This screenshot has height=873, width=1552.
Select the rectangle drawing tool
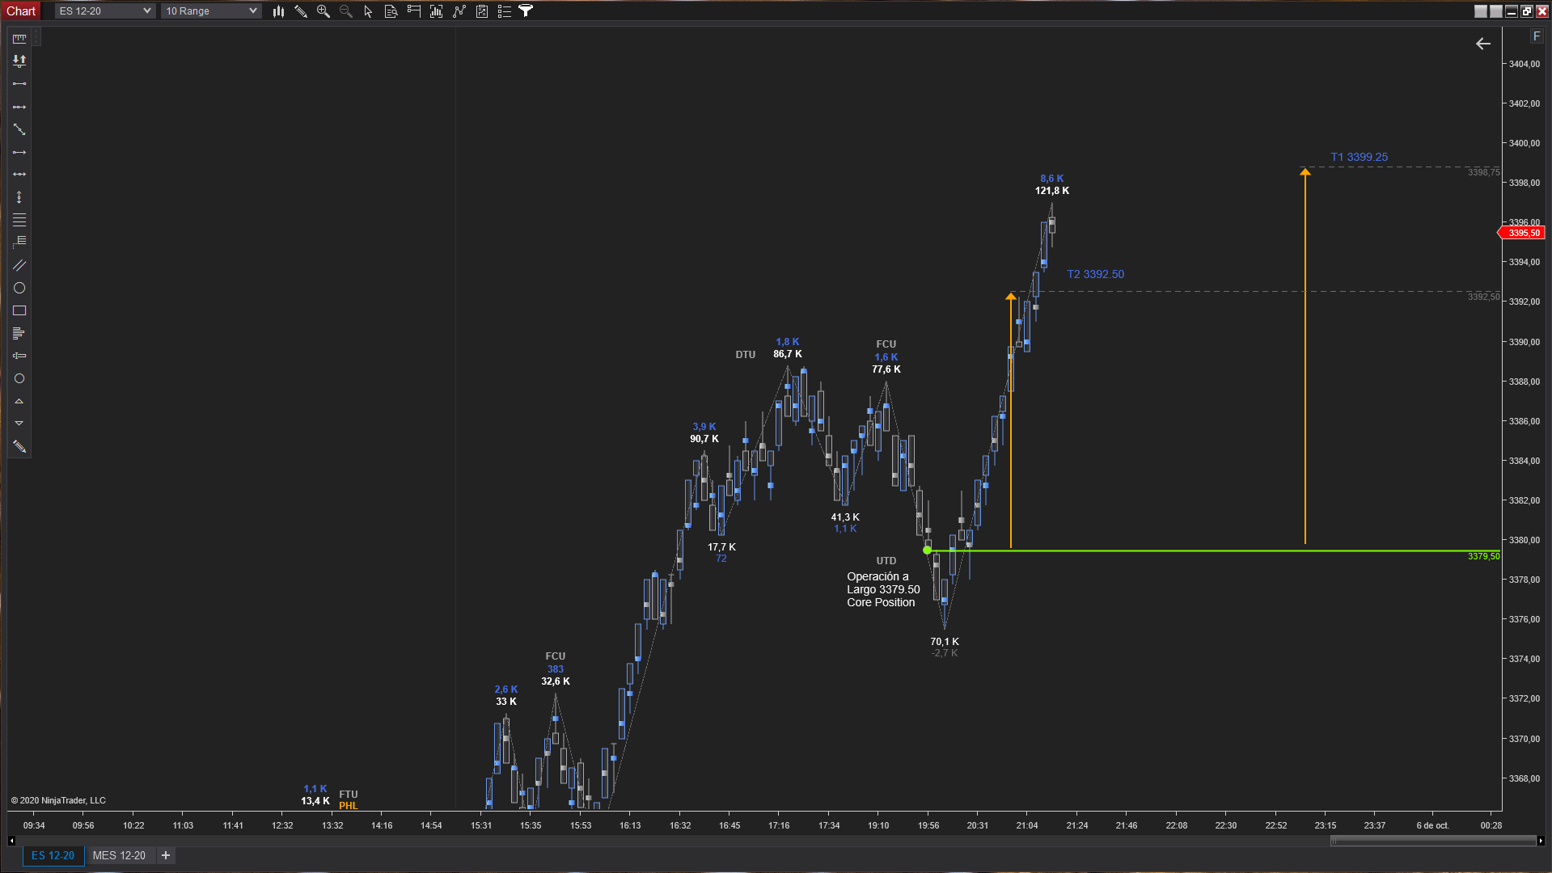19,310
